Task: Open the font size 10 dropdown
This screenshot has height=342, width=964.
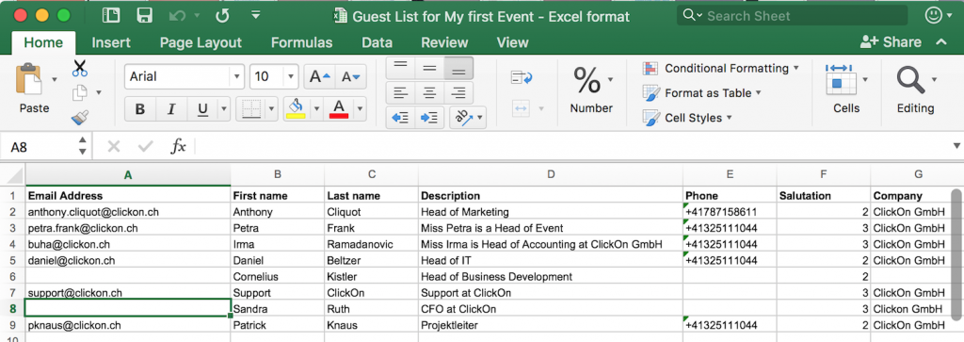Action: pyautogui.click(x=291, y=77)
